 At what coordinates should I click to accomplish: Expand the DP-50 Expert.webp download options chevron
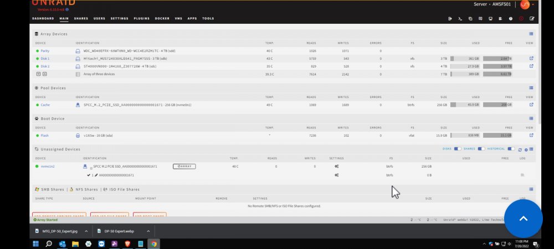[x=148, y=231]
